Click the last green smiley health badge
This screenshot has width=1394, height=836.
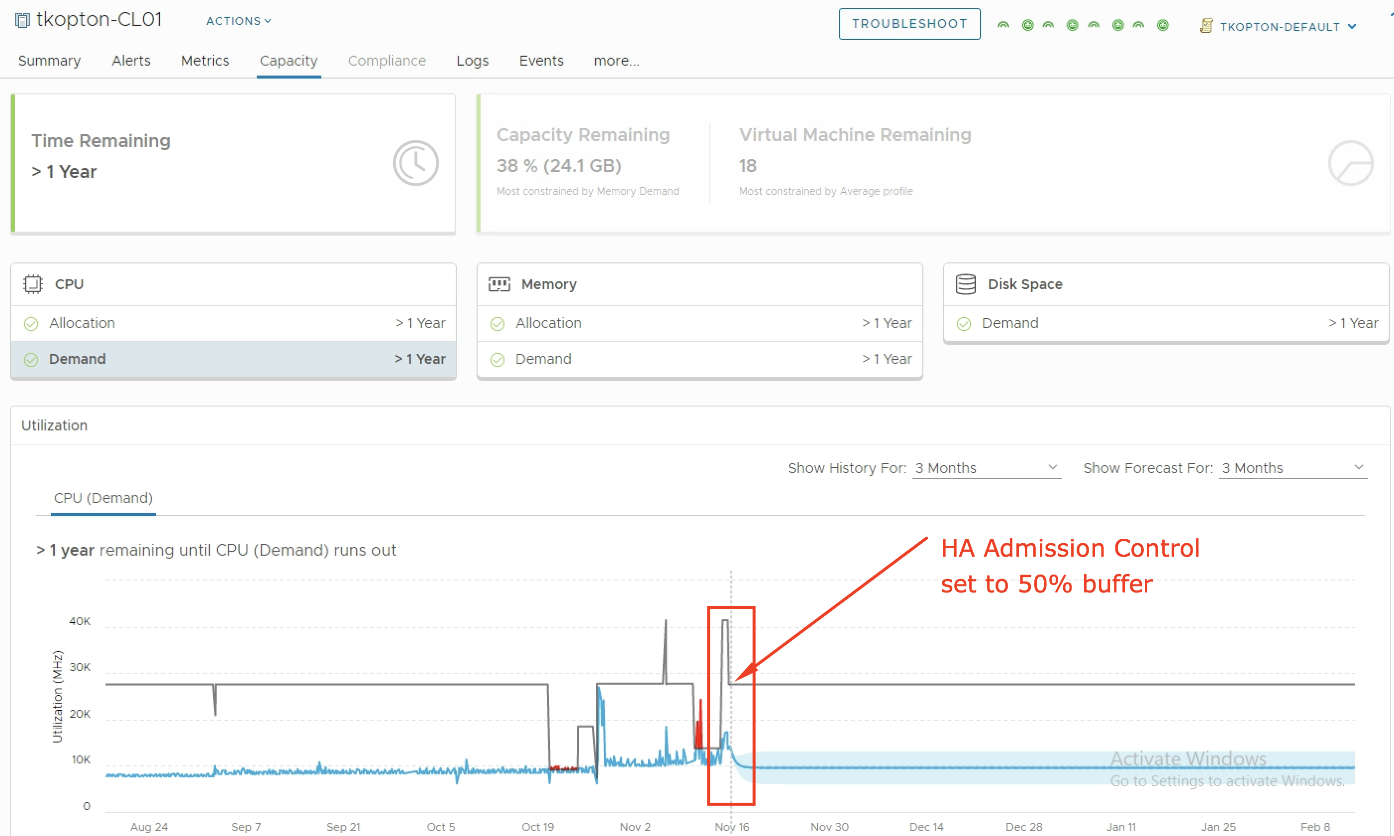[1162, 25]
